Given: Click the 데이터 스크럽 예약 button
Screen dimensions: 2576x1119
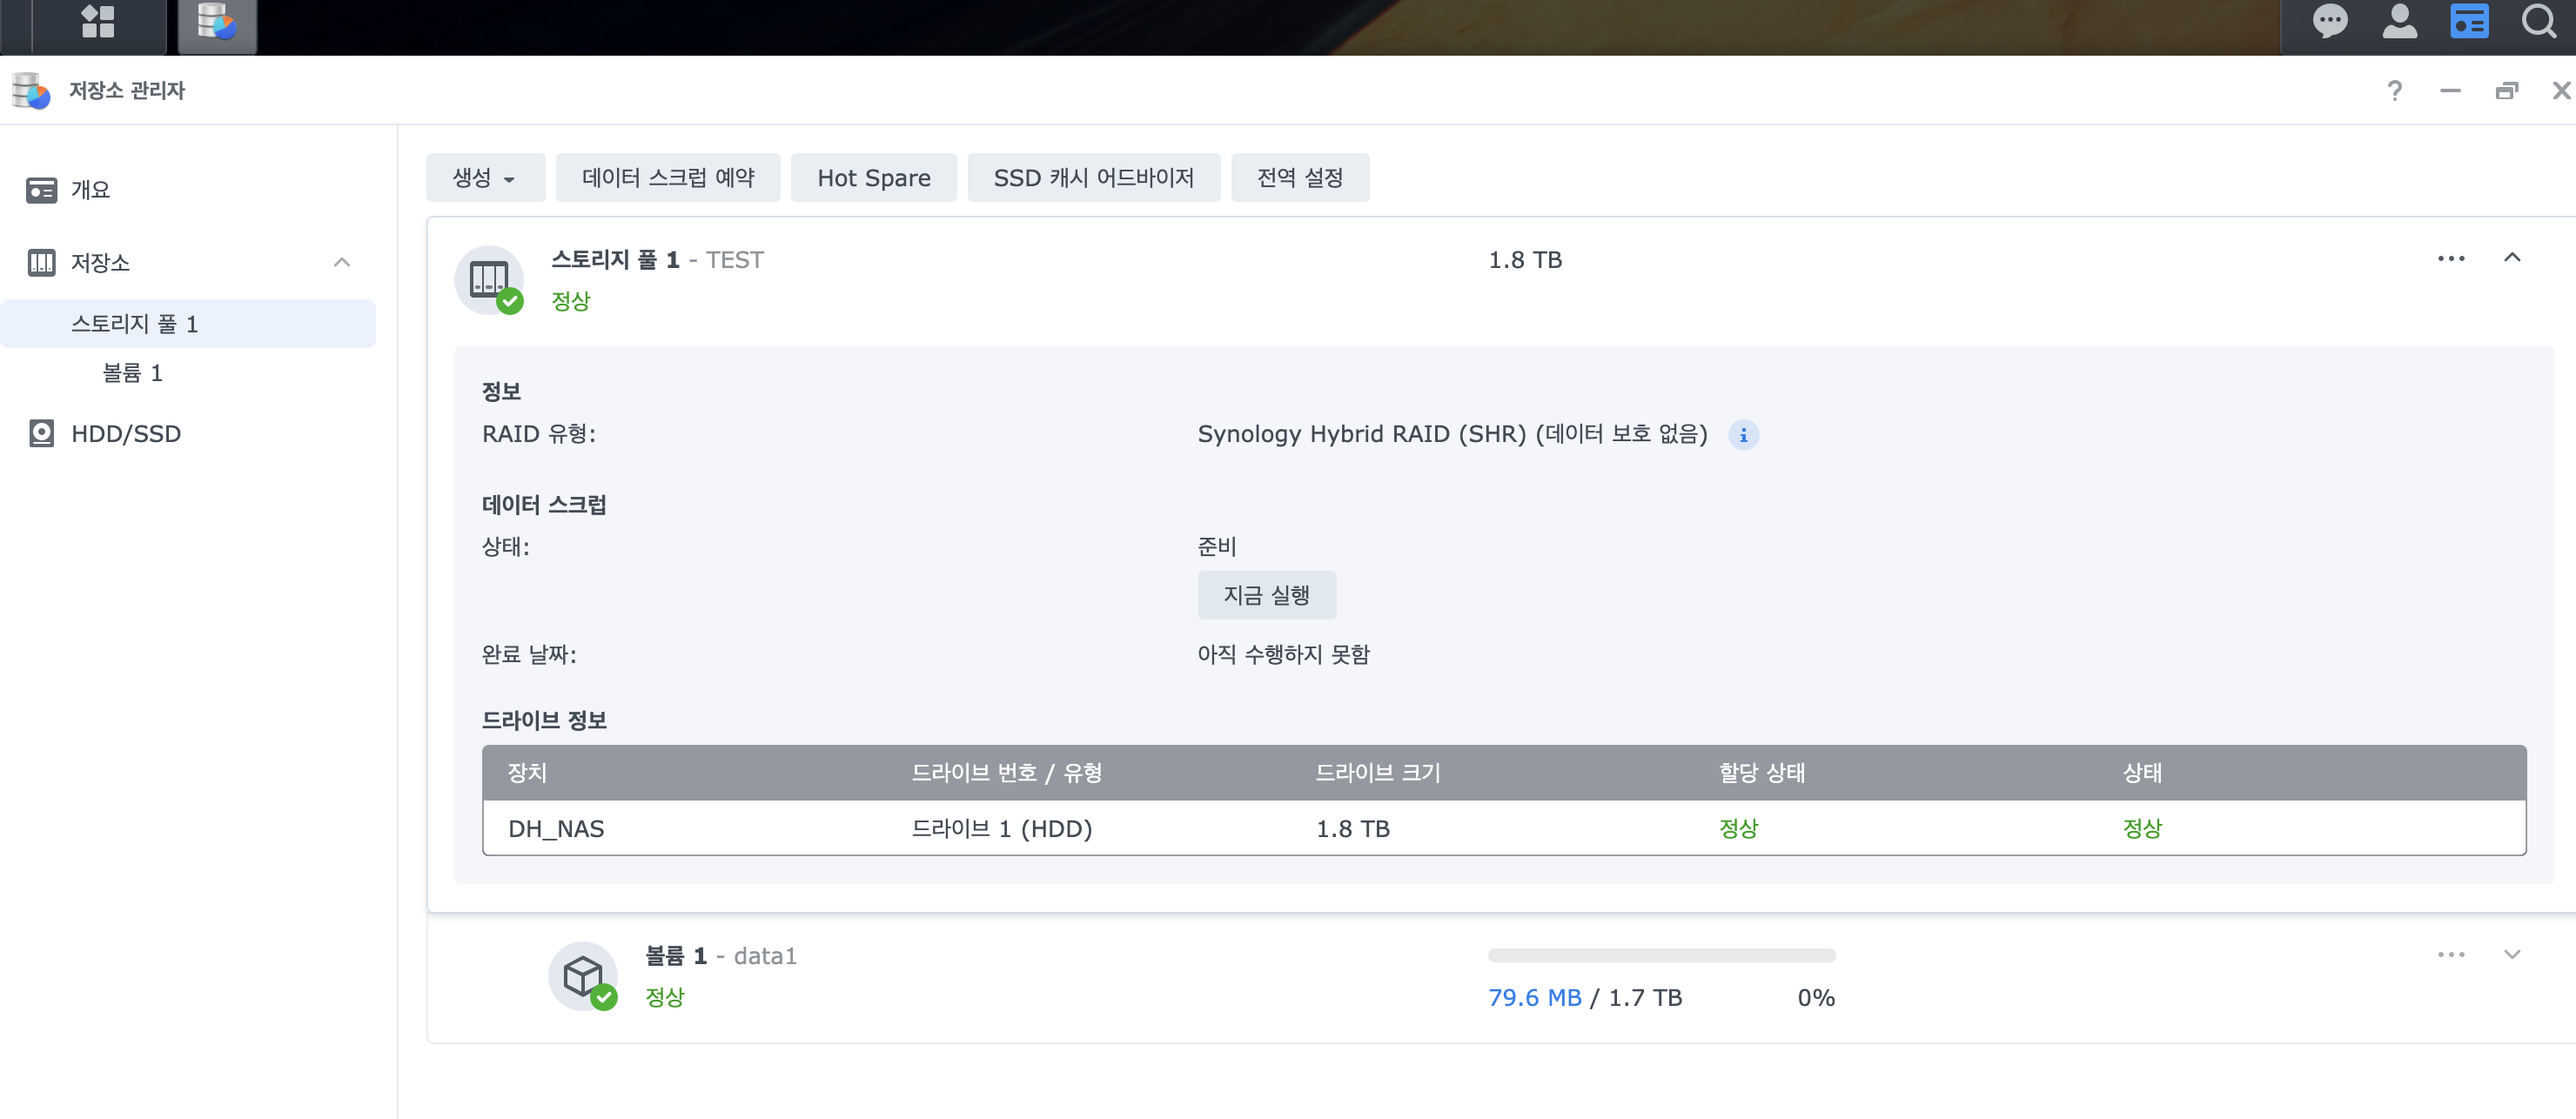Looking at the screenshot, I should 668,178.
